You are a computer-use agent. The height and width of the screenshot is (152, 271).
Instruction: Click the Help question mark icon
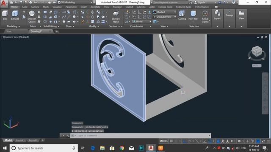click(233, 3)
